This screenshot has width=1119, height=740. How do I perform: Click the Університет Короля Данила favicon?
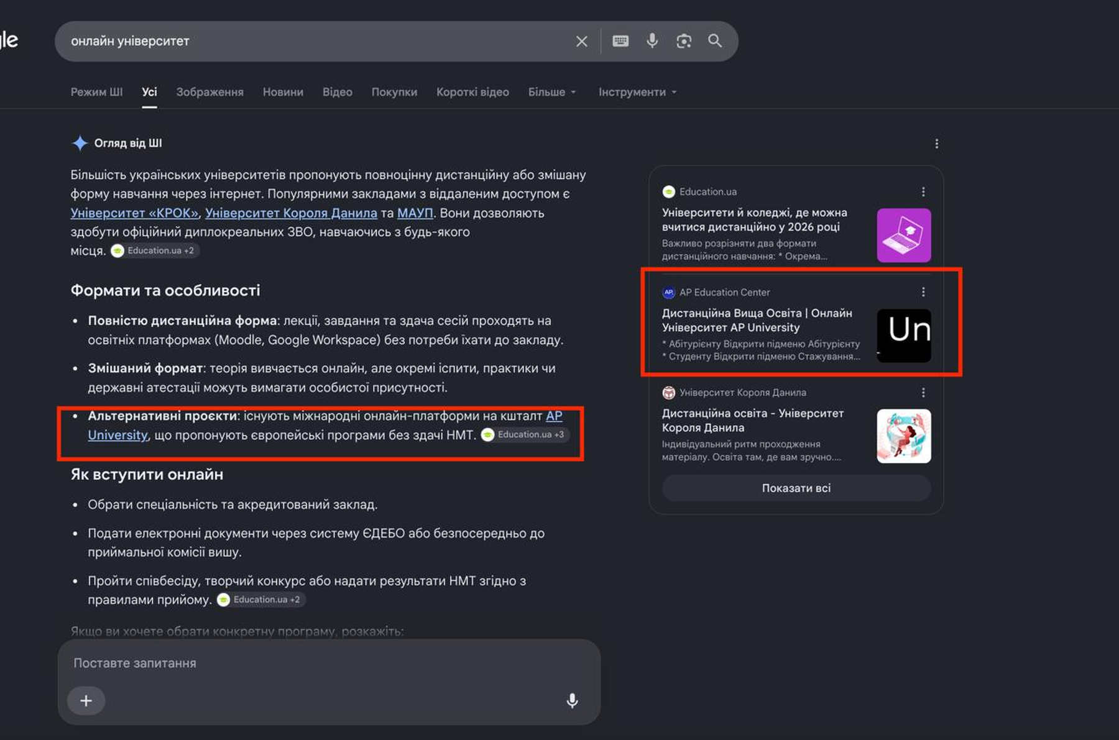click(x=668, y=392)
